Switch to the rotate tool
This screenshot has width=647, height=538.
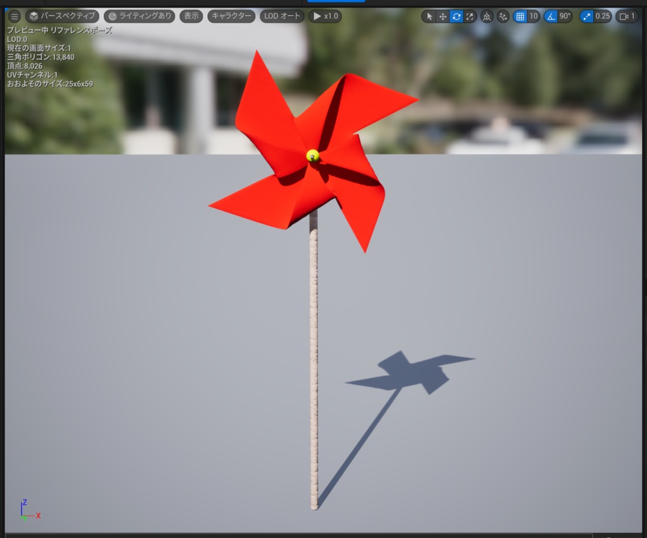pyautogui.click(x=456, y=16)
